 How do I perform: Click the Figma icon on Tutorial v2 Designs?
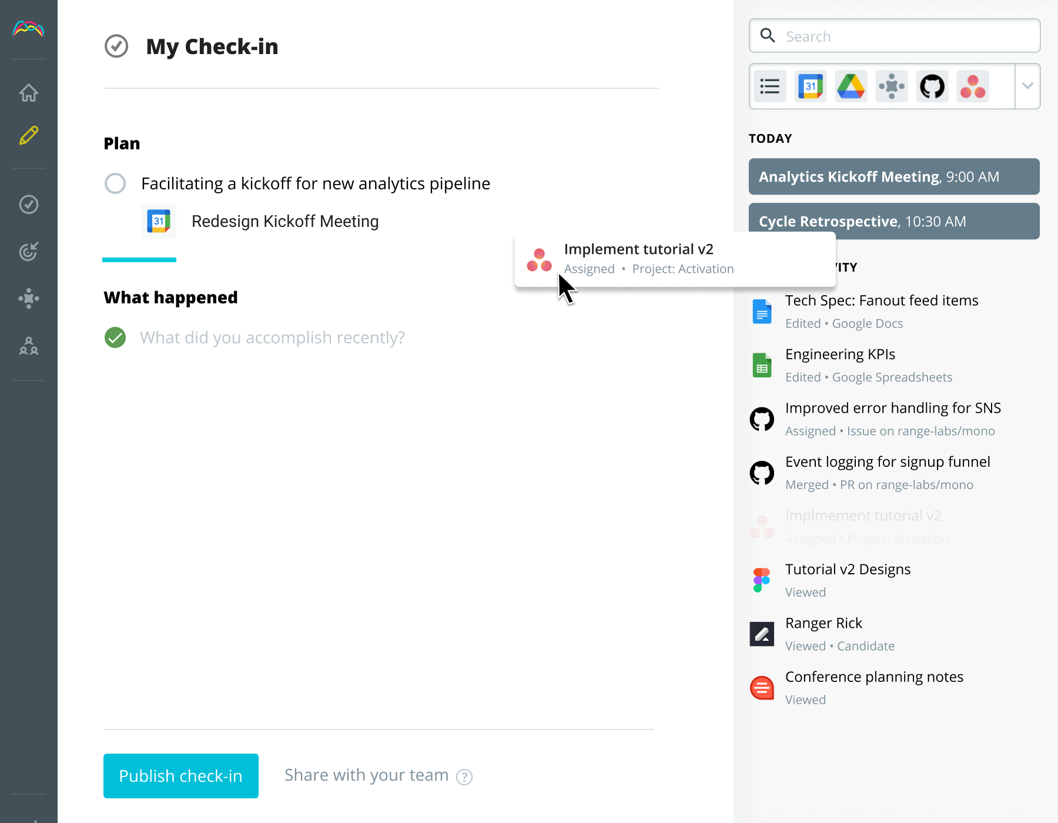pos(762,579)
